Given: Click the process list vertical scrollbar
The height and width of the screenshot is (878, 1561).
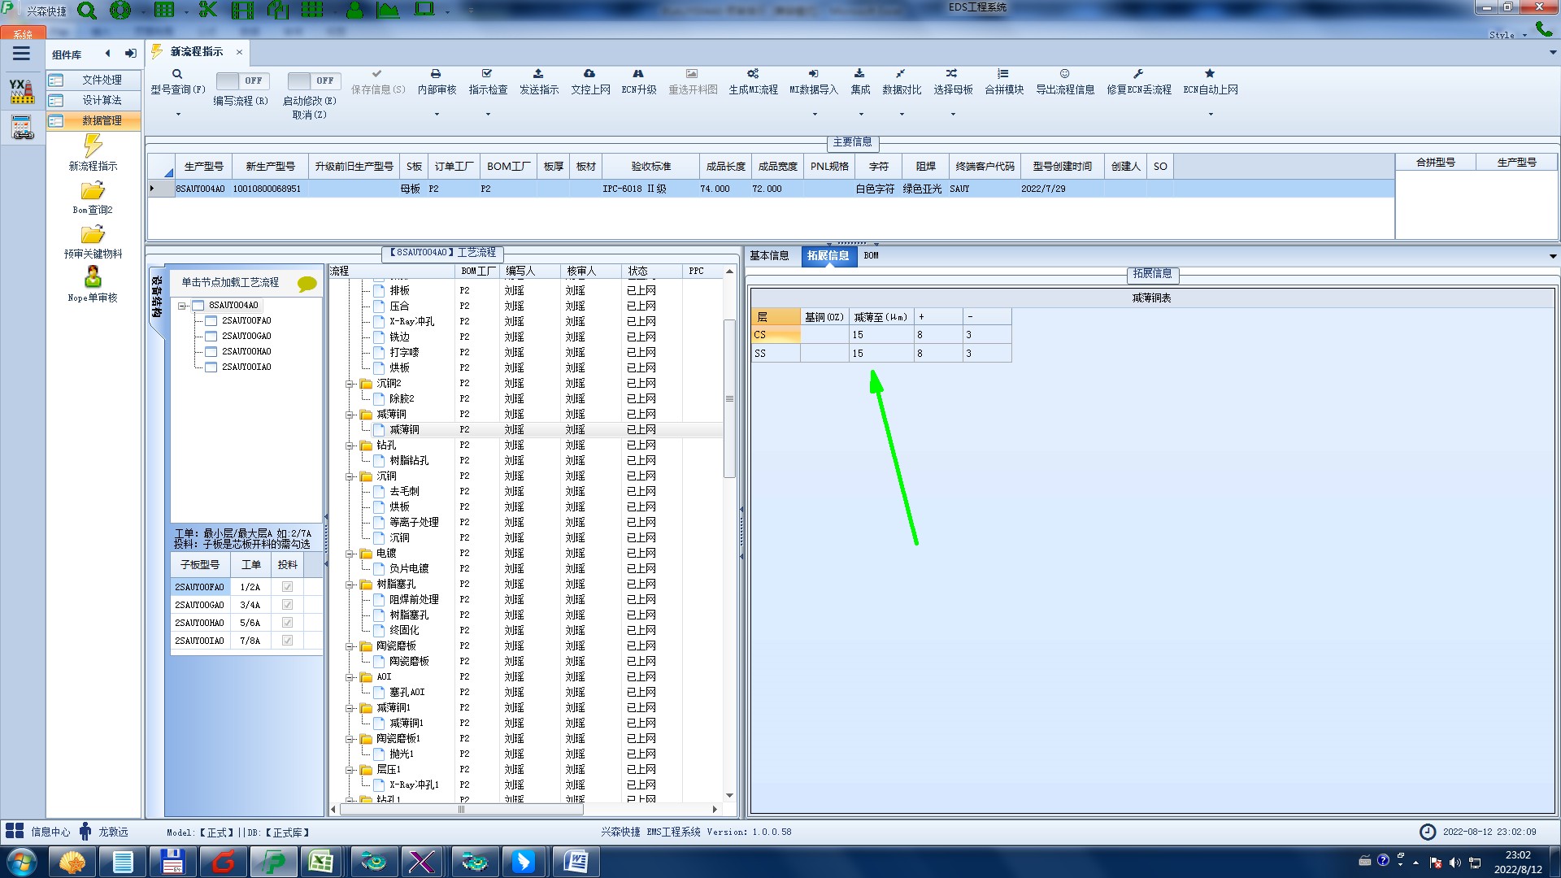Looking at the screenshot, I should (729, 398).
